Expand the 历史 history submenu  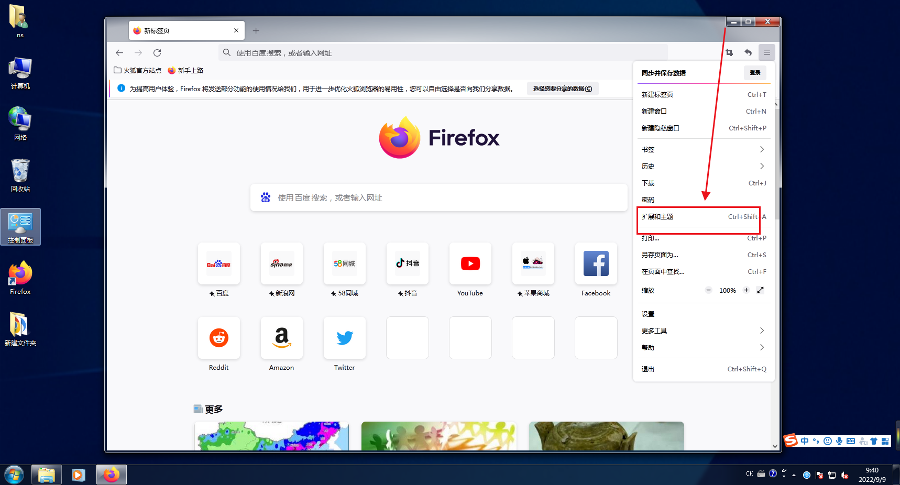704,166
